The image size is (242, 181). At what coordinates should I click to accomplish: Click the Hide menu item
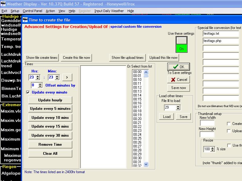[x=131, y=11]
